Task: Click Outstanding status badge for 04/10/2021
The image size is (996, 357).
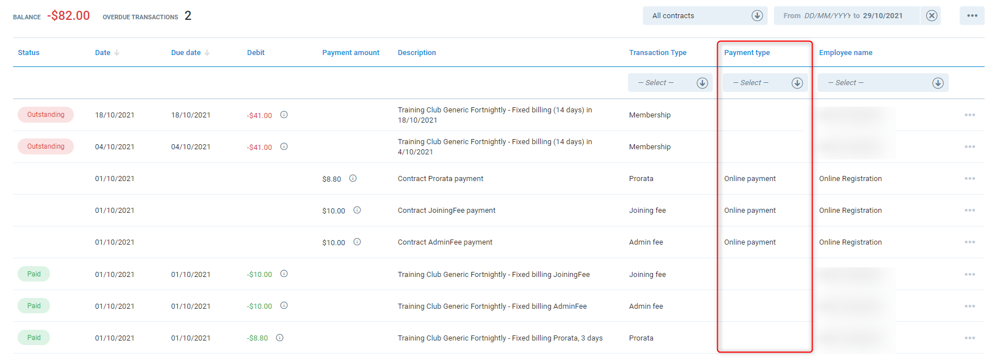Action: click(45, 146)
